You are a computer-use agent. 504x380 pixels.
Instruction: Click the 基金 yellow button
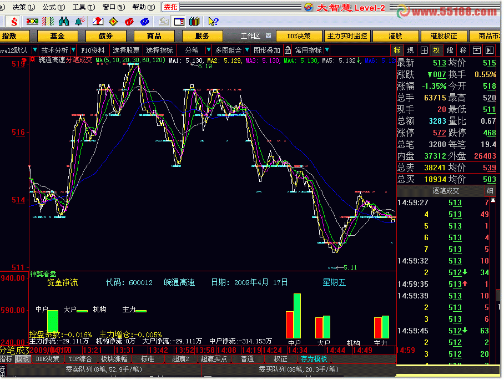point(58,36)
